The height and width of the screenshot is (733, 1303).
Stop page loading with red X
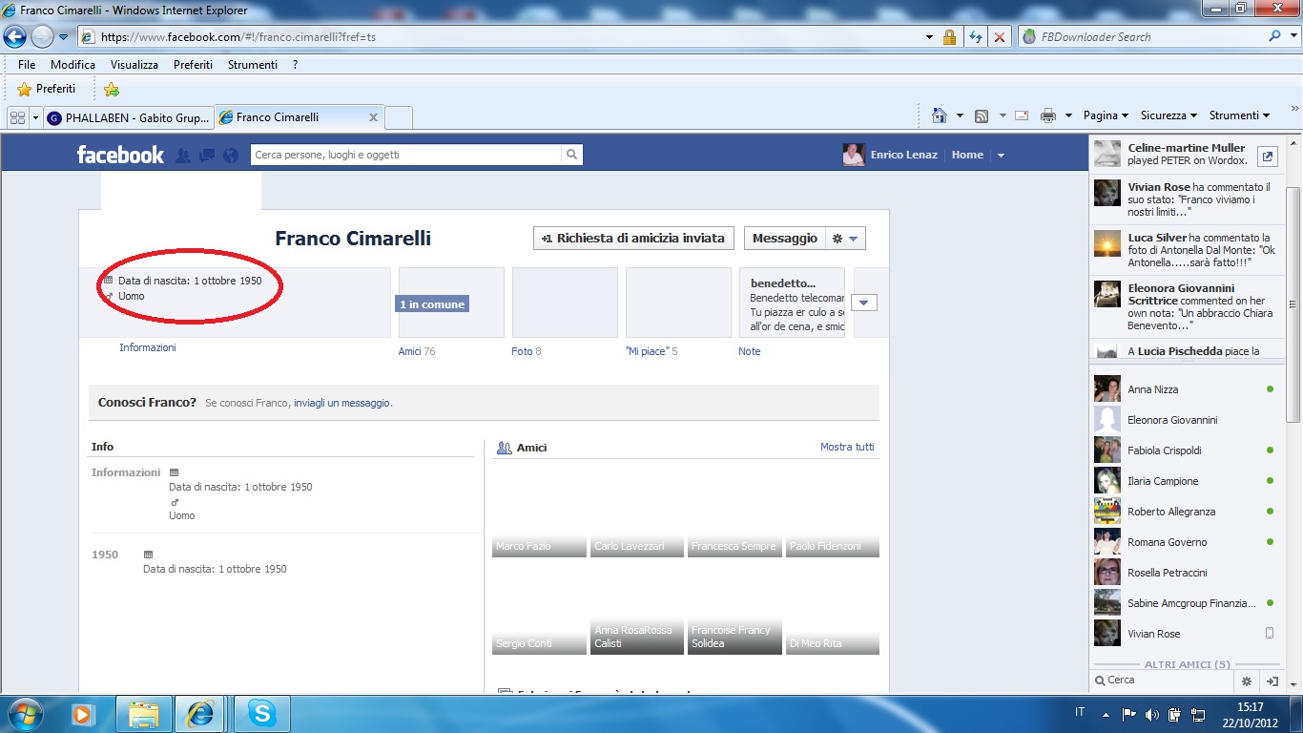click(x=999, y=37)
